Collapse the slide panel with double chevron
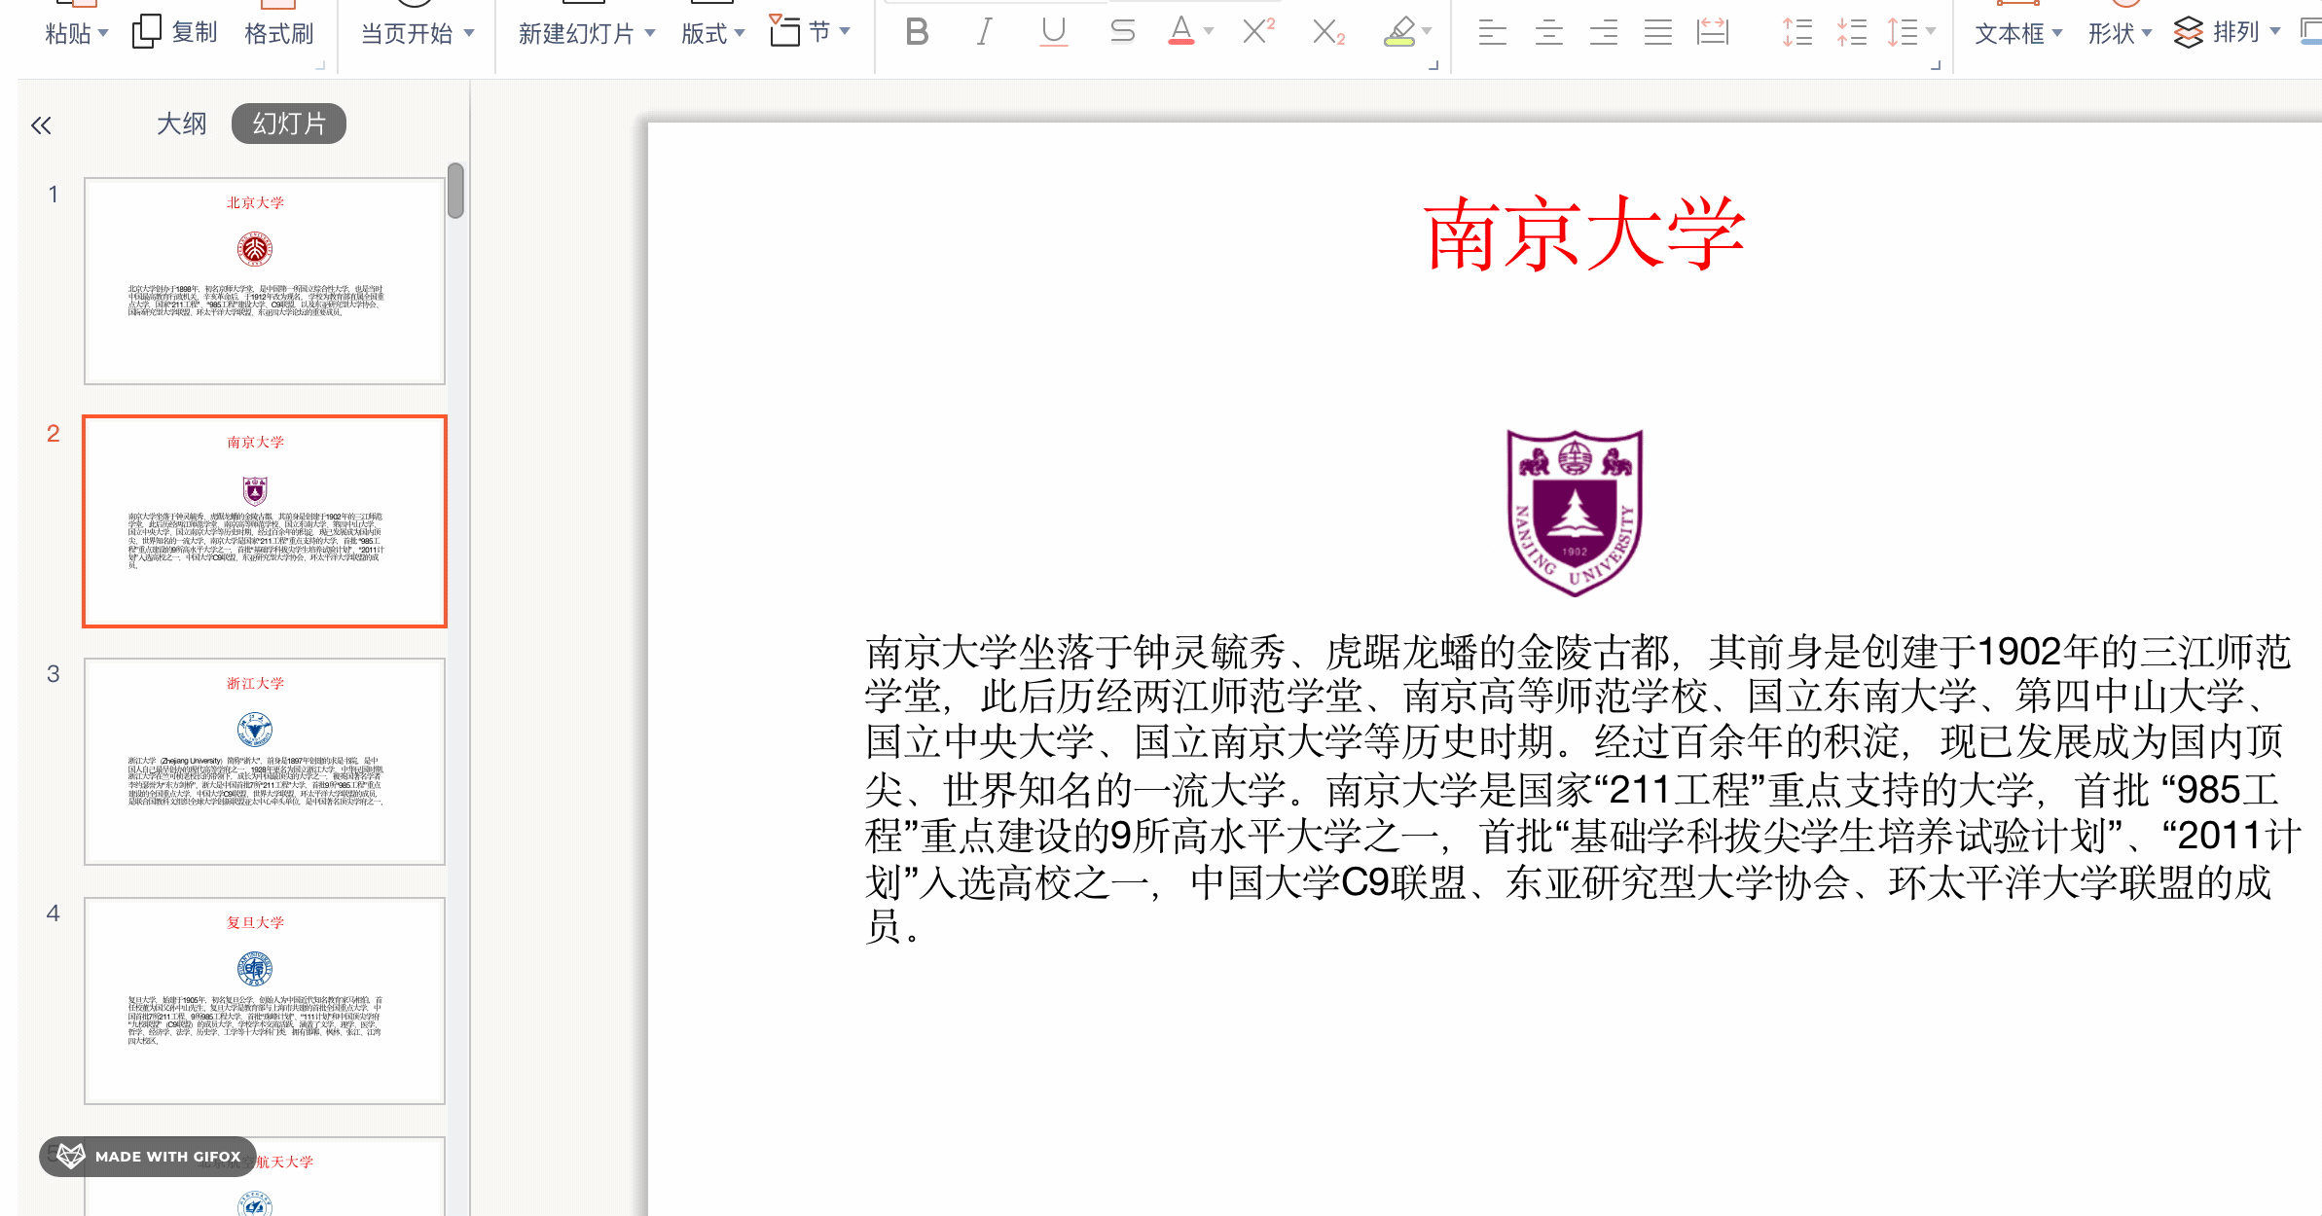 41,125
